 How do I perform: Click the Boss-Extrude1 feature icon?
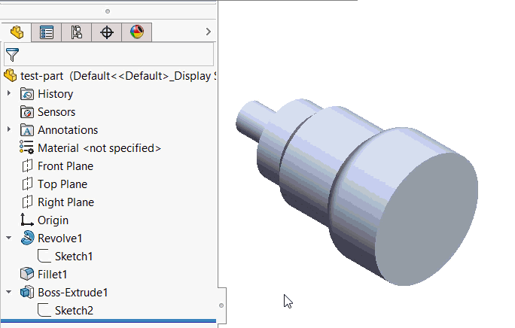(27, 292)
